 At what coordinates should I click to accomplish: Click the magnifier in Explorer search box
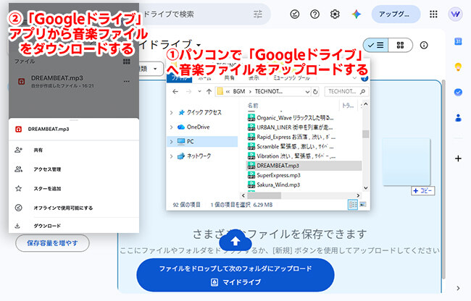[x=363, y=91]
